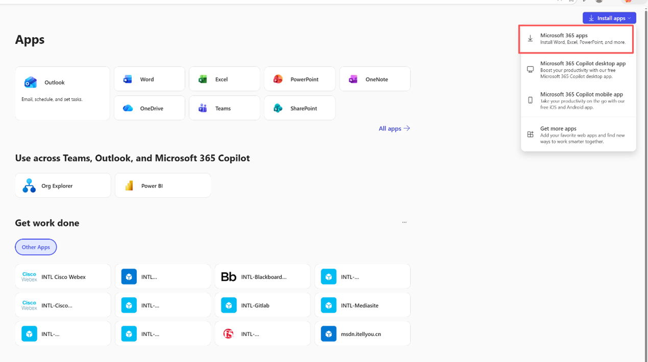This screenshot has height=362, width=648.
Task: Choose Get more apps menu entry
Action: pos(579,135)
